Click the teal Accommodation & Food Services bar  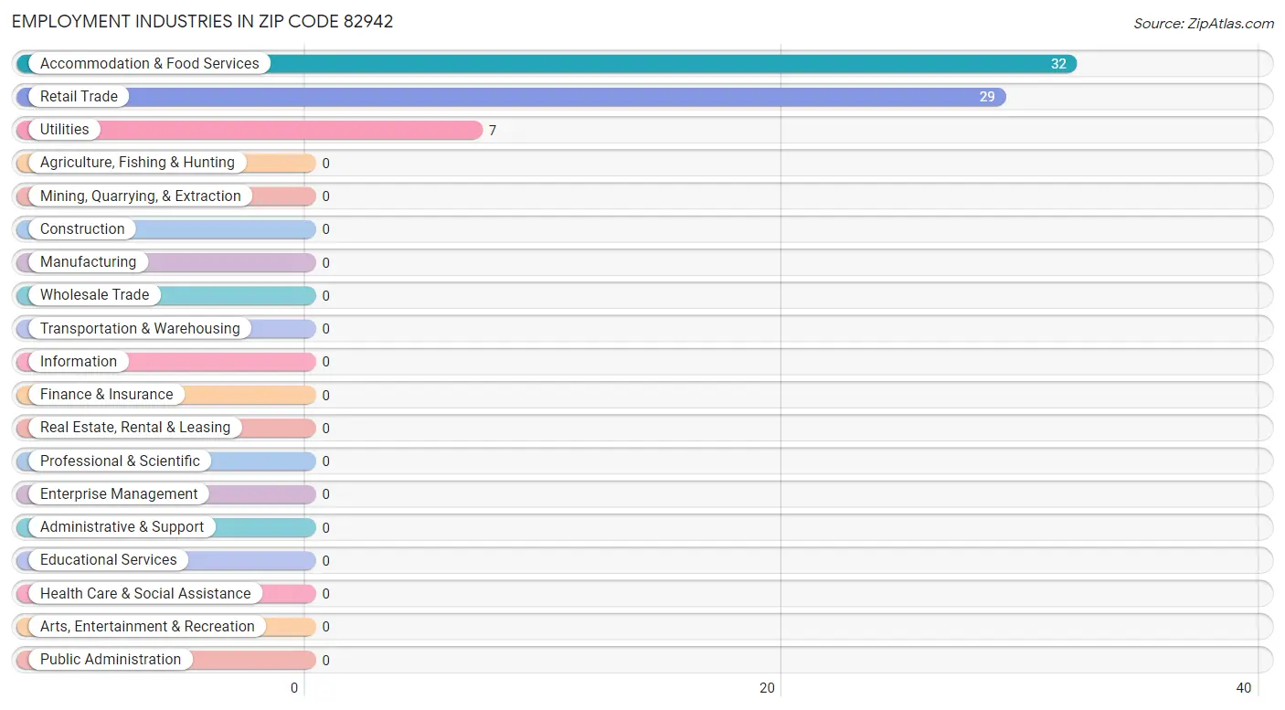tap(547, 64)
